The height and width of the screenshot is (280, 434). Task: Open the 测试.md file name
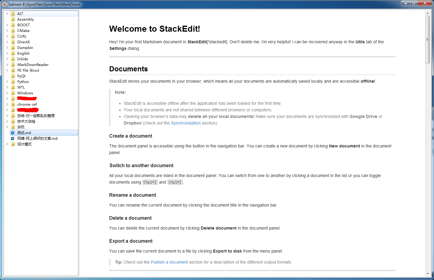click(x=24, y=133)
